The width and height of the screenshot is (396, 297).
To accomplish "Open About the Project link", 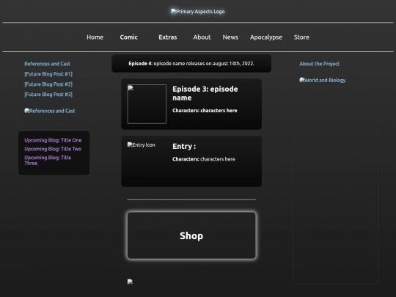I will coord(320,64).
